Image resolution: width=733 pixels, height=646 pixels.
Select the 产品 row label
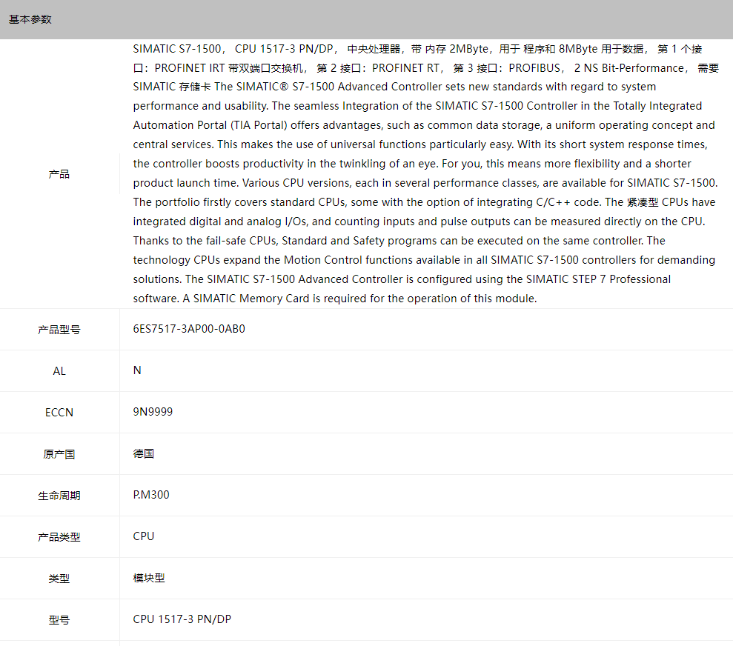[59, 174]
